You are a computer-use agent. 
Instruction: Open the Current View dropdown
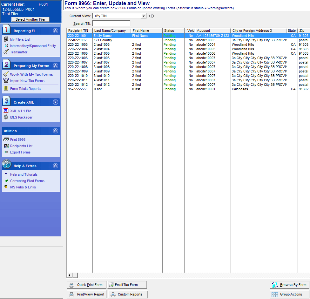144,16
